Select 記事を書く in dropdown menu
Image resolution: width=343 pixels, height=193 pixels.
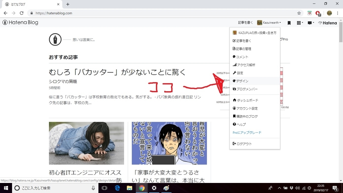click(x=255, y=41)
